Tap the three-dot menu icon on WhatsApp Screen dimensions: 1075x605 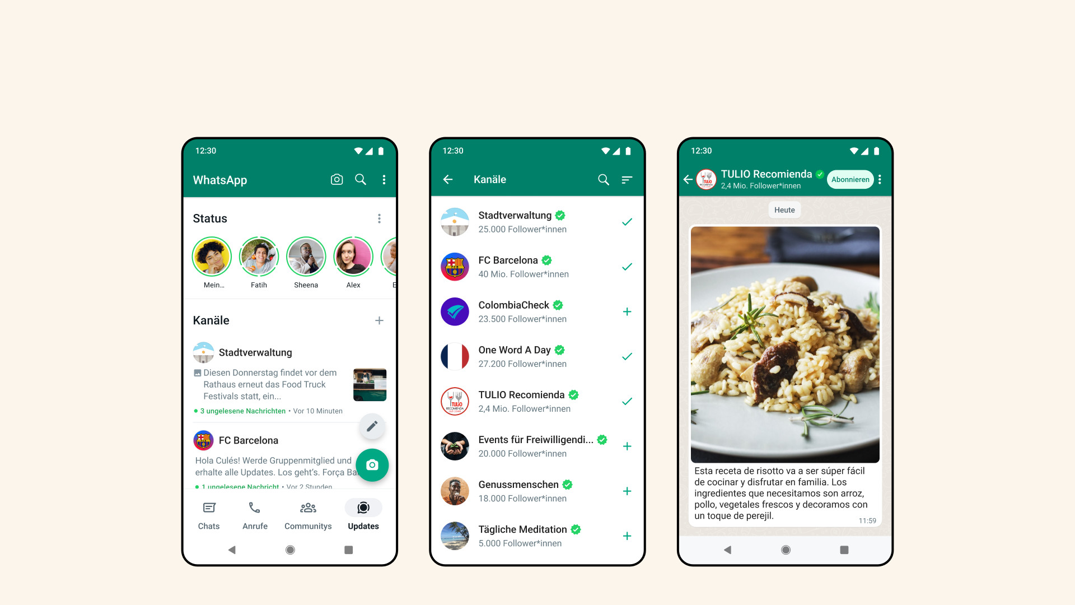[x=384, y=179]
